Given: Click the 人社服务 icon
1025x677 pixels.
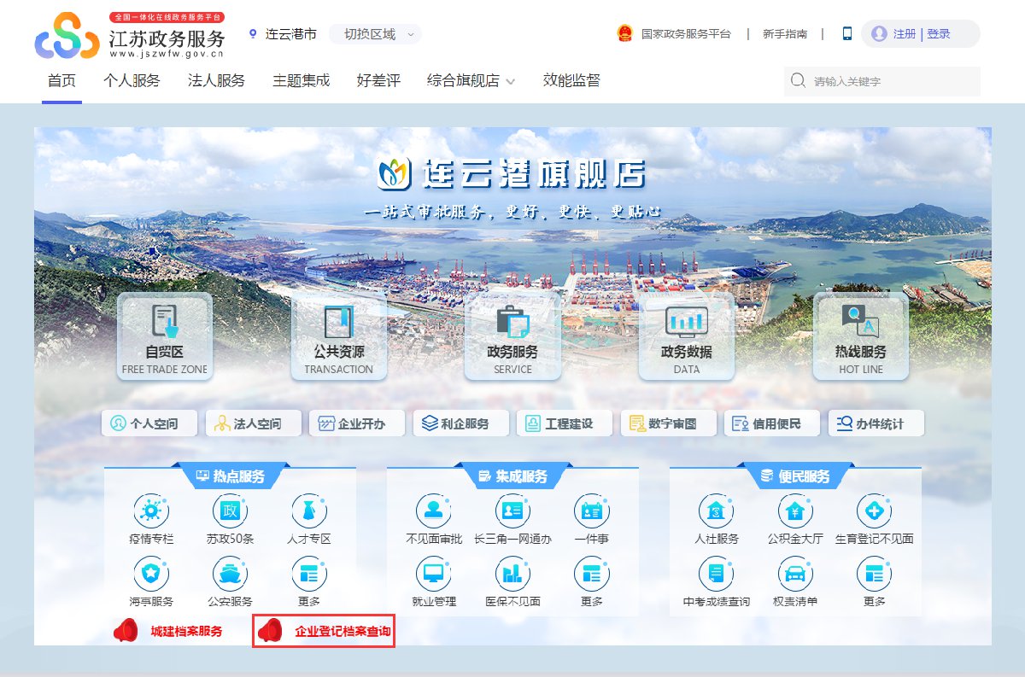Looking at the screenshot, I should (x=717, y=511).
